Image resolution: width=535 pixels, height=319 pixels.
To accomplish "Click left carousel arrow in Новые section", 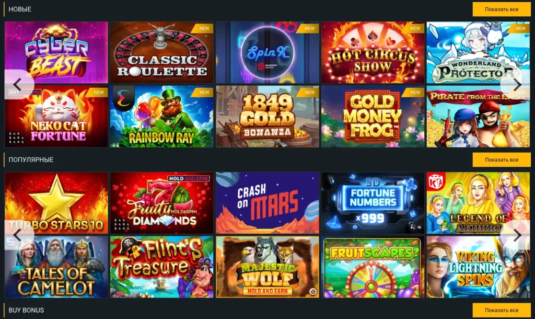I will pyautogui.click(x=19, y=84).
